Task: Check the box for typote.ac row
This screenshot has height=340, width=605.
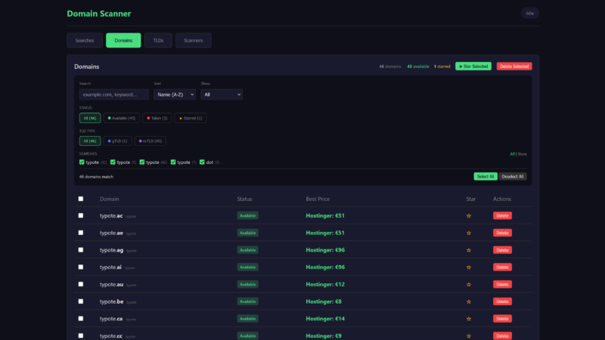Action: click(x=81, y=215)
